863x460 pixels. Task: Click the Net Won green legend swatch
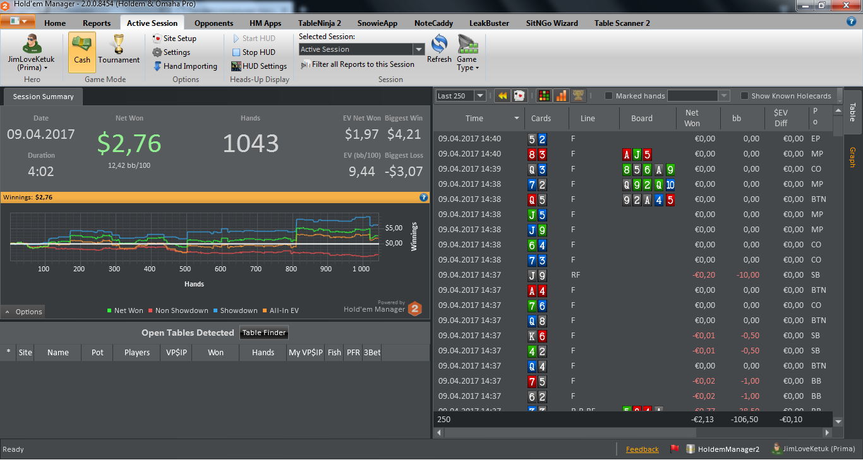[x=109, y=310]
